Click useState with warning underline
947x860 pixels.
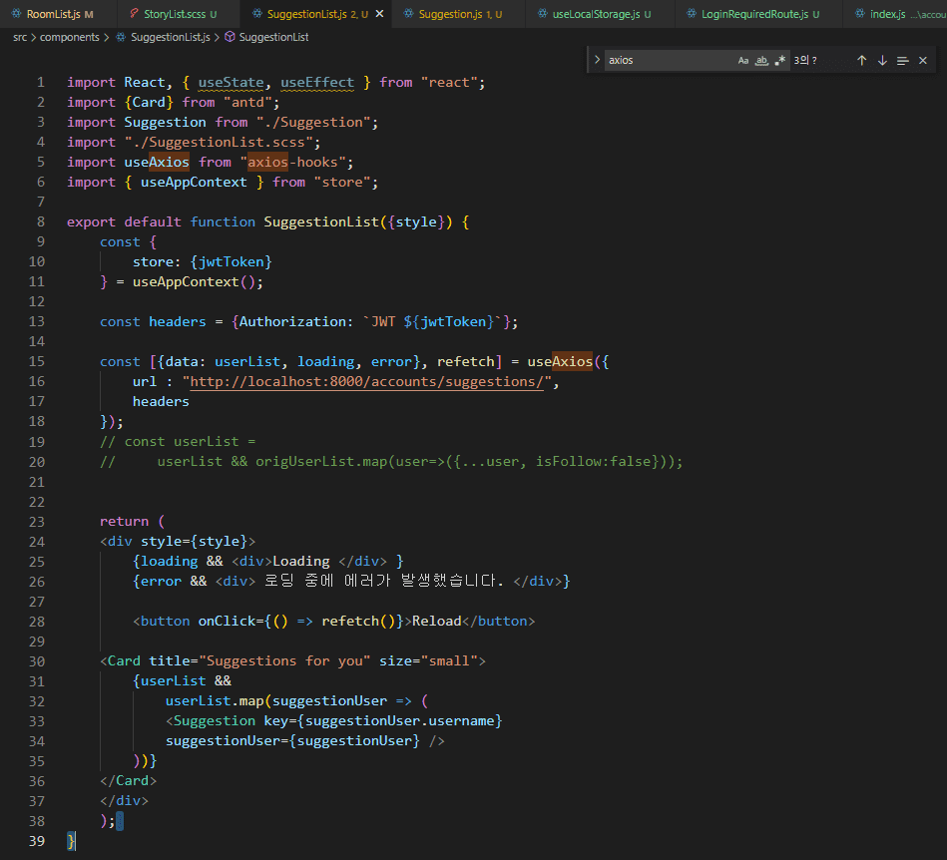(231, 82)
